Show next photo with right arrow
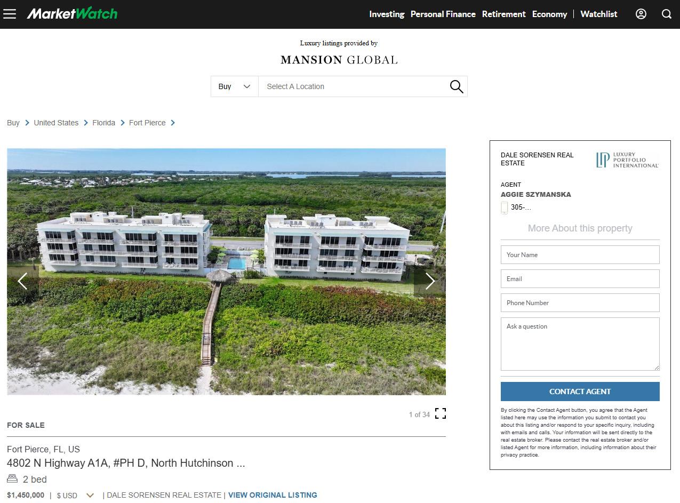The width and height of the screenshot is (680, 503). click(430, 281)
